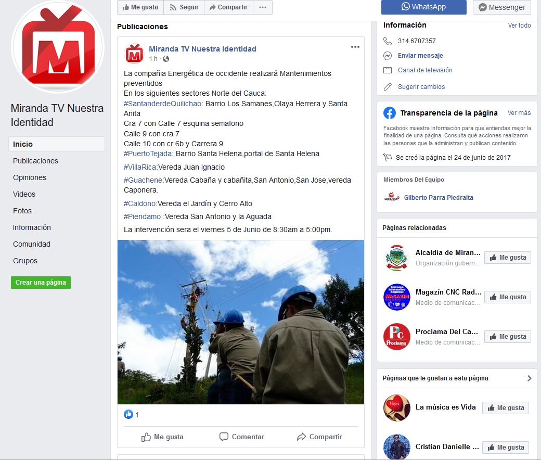541x460 pixels.
Task: Open Información in the sidebar
Action: pyautogui.click(x=32, y=227)
